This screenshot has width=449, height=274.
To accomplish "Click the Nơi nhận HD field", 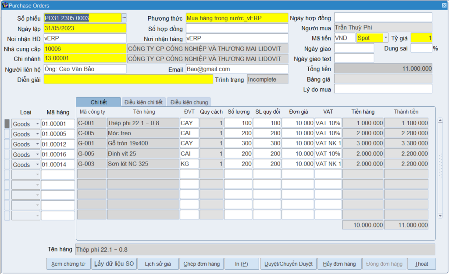I will click(85, 38).
